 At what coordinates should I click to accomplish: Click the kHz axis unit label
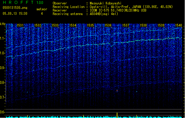pyautogui.click(x=3, y=24)
